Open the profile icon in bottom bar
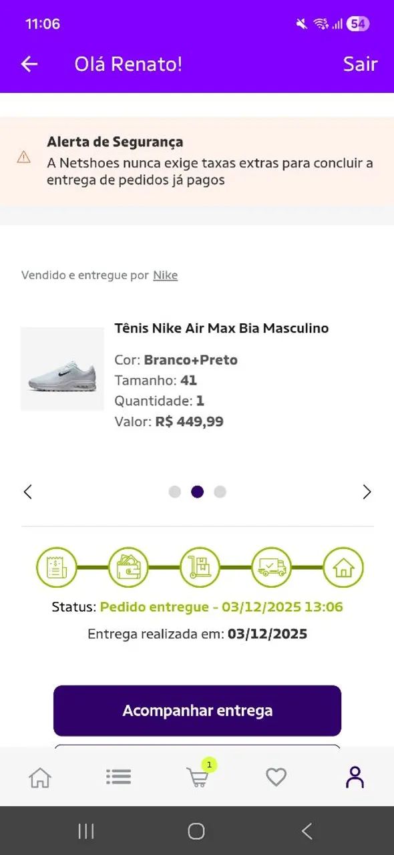394x855 pixels. 355,777
